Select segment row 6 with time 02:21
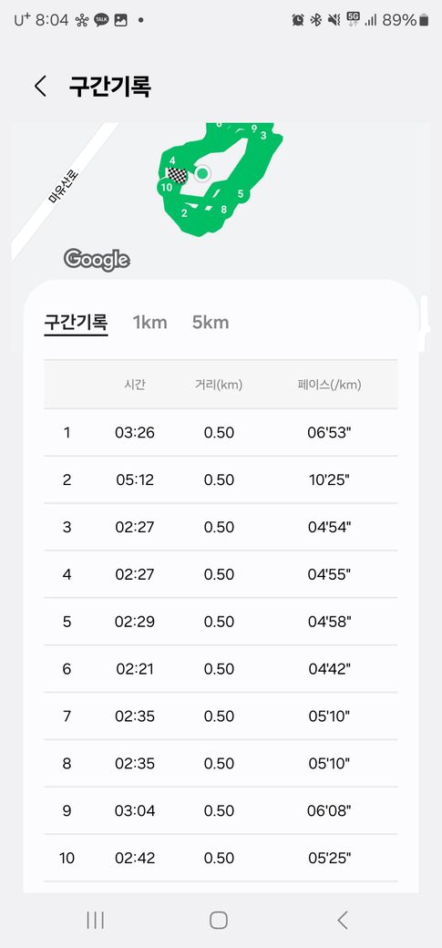This screenshot has width=442, height=948. pos(221,669)
